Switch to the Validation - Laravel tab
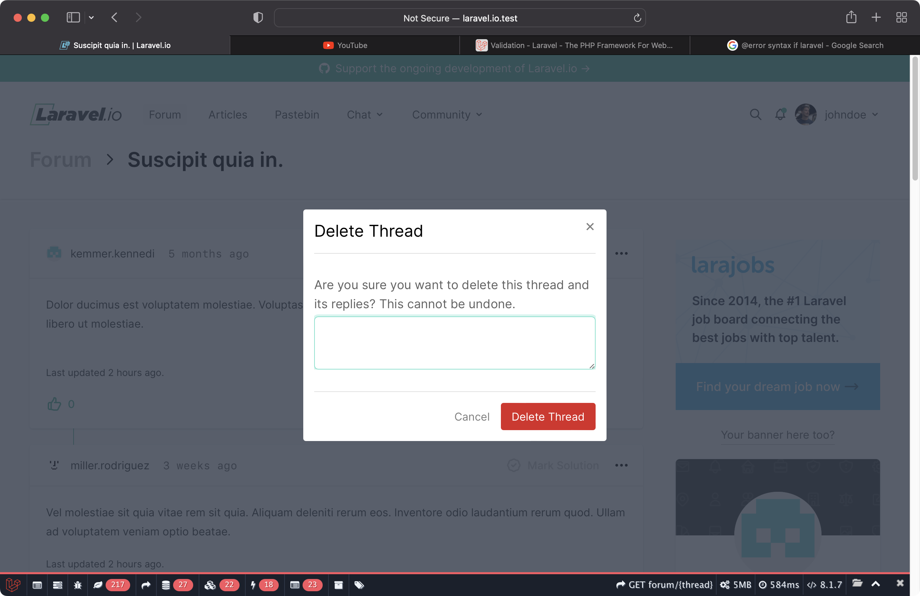This screenshot has width=920, height=596. [574, 45]
